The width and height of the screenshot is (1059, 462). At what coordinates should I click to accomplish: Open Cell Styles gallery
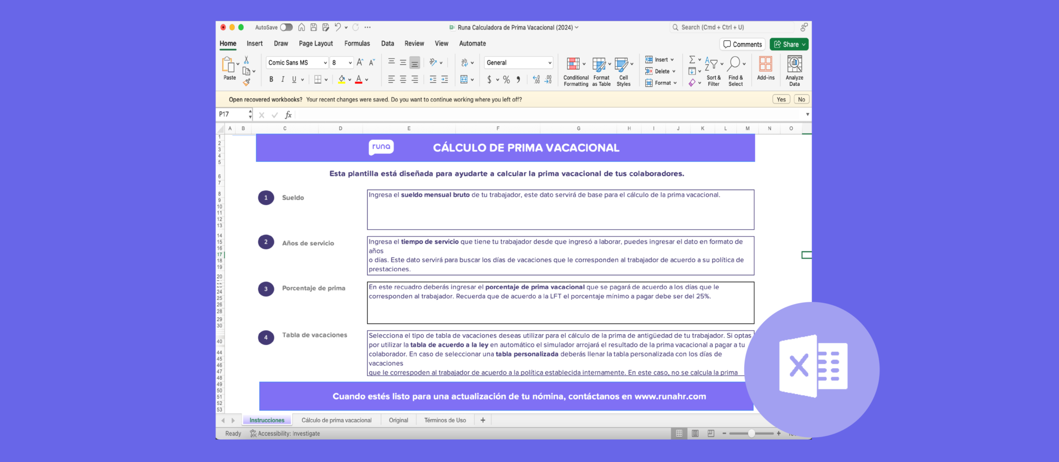click(x=624, y=71)
